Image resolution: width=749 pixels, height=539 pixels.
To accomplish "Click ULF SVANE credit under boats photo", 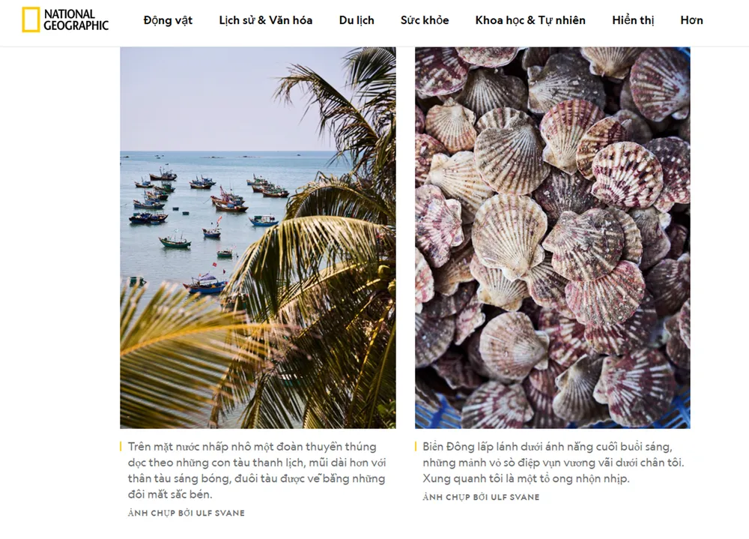I will pos(187,513).
